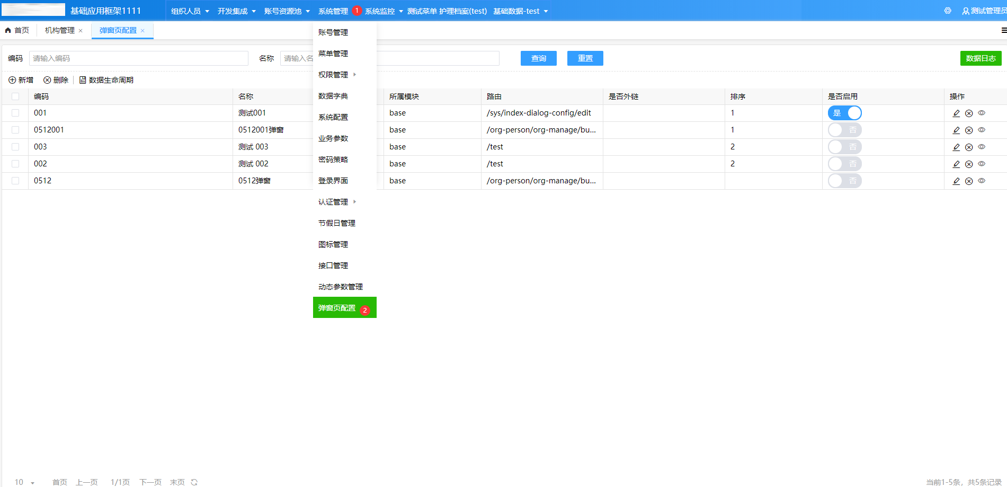This screenshot has height=487, width=1007.
Task: Click the refresh icon in pagination bar
Action: [x=194, y=482]
